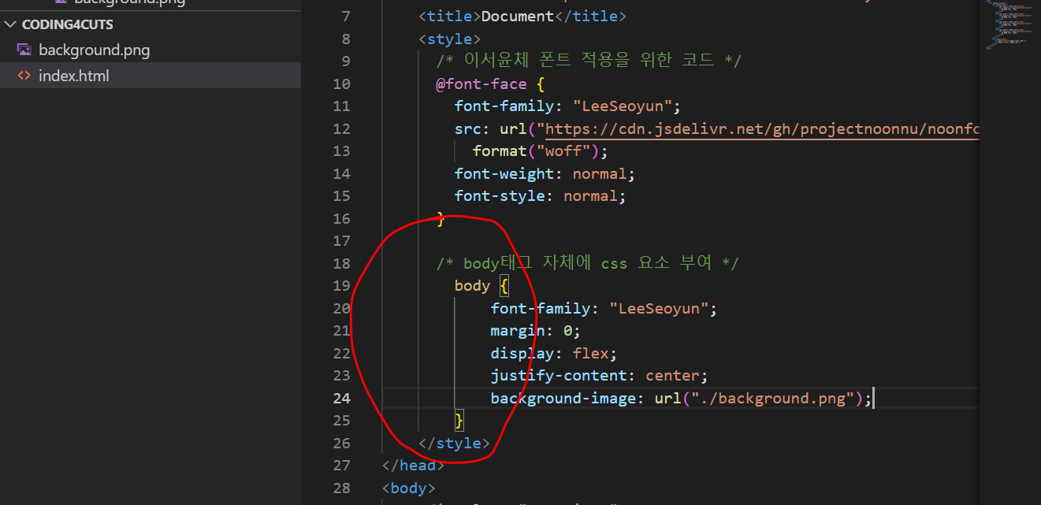This screenshot has width=1041, height=505.
Task: Click the image icon beside background.png
Action: pos(24,50)
